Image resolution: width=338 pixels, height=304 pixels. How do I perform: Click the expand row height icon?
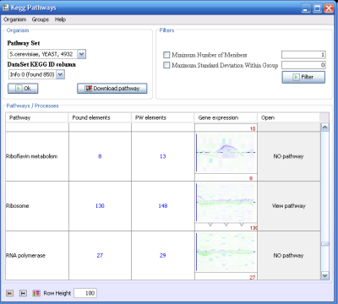point(23,293)
